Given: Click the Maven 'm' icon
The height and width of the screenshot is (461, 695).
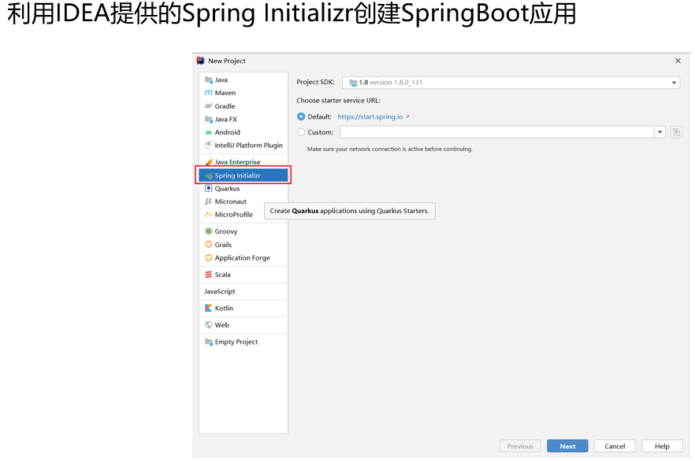Looking at the screenshot, I should tap(208, 93).
